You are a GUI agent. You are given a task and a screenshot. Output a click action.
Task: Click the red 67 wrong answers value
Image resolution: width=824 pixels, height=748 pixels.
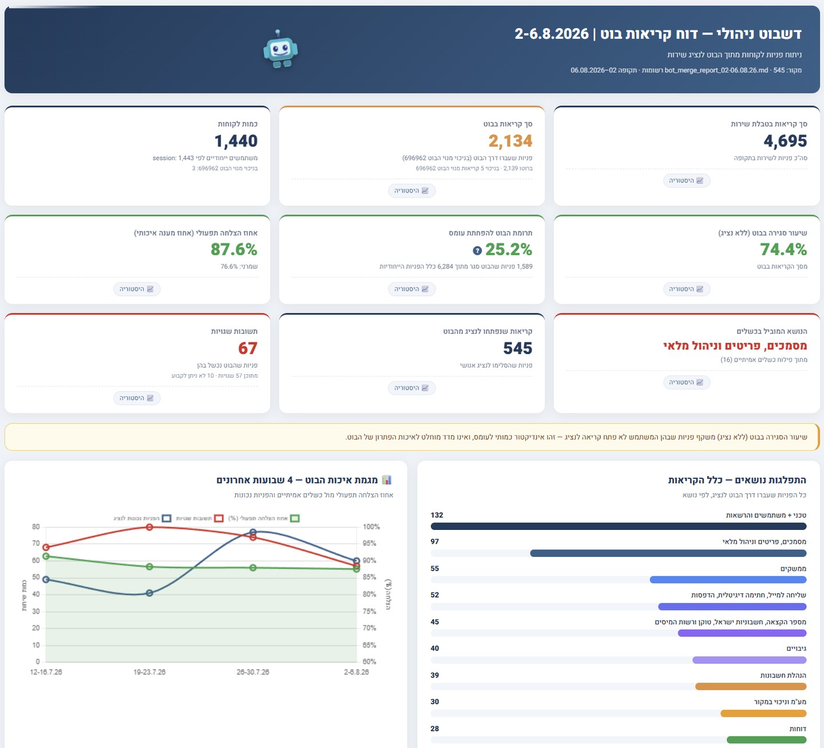[x=248, y=348]
